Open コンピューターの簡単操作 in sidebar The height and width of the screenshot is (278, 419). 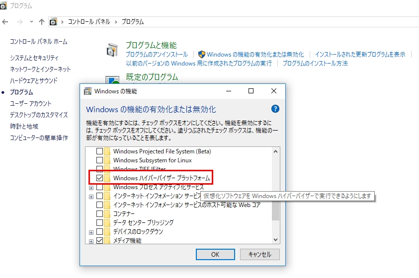39,138
